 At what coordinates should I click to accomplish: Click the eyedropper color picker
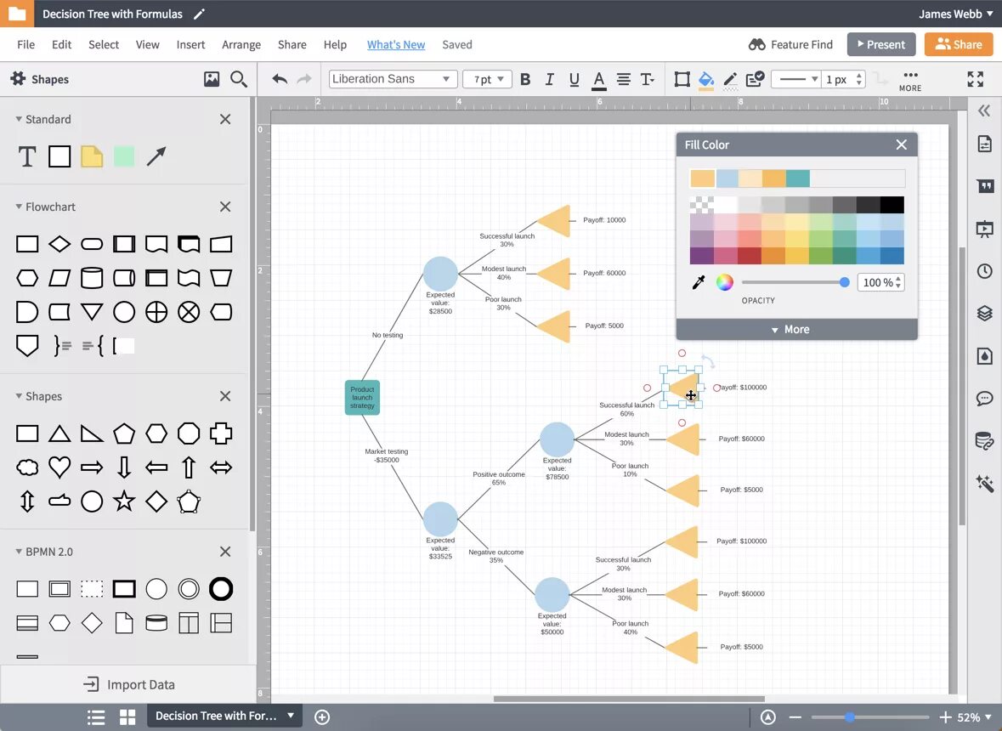[699, 282]
